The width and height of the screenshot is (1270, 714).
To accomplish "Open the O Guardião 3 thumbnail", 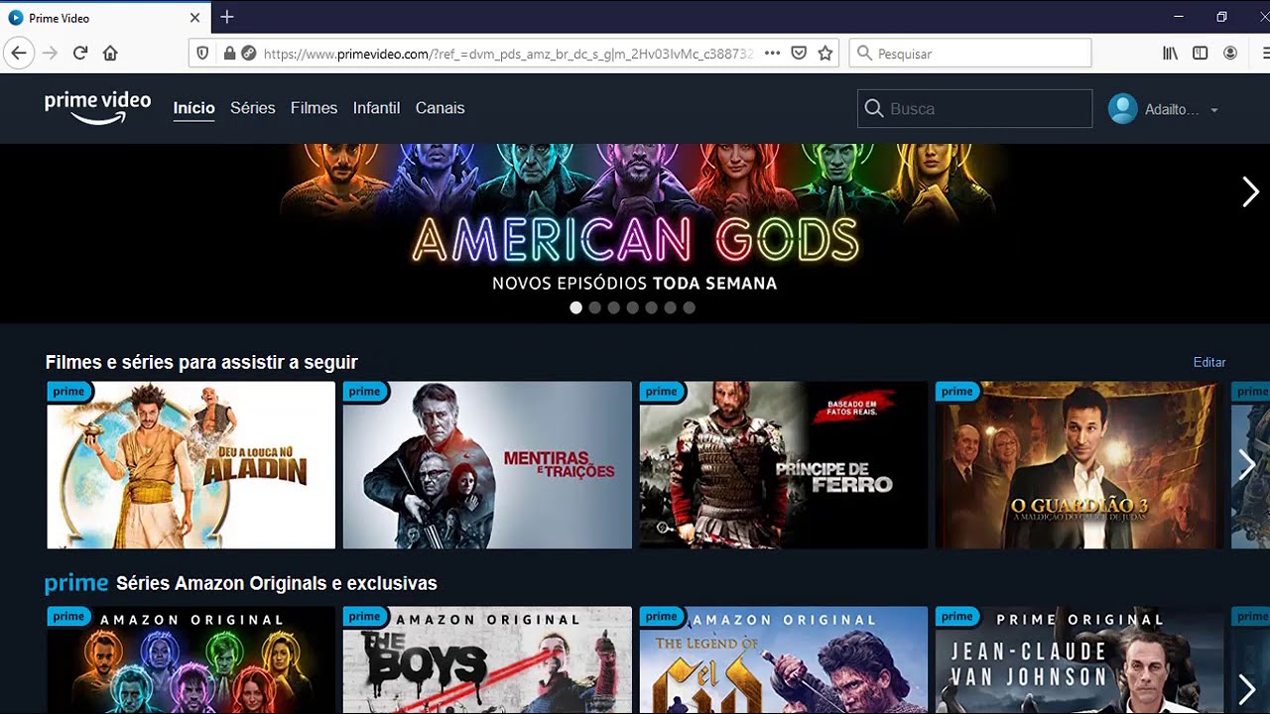I will (x=1079, y=465).
